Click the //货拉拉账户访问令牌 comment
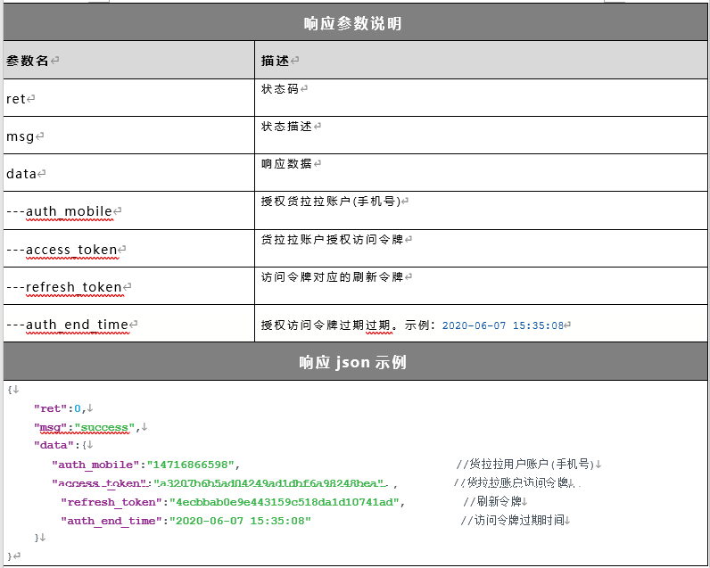This screenshot has width=710, height=568. pos(511,482)
